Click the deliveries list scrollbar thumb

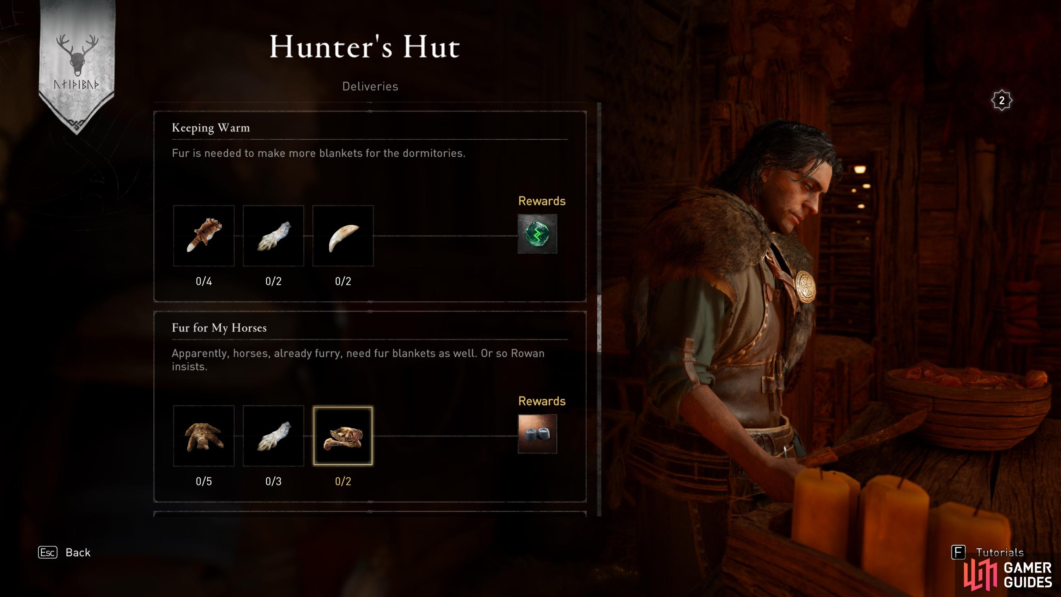coord(599,323)
